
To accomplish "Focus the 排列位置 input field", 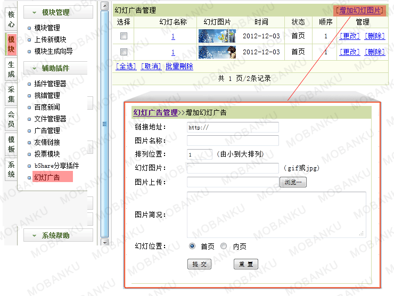I will [x=200, y=154].
